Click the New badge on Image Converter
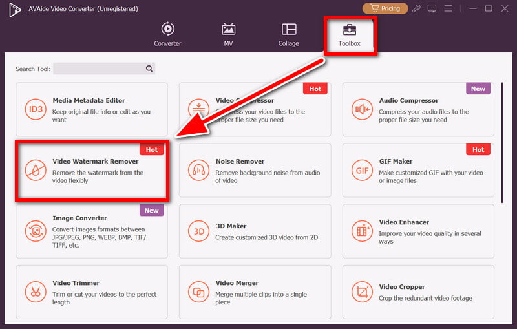The height and width of the screenshot is (329, 517). 151,210
